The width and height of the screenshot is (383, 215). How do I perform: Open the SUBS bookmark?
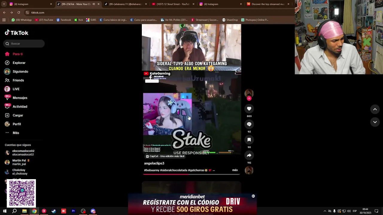click(91, 20)
